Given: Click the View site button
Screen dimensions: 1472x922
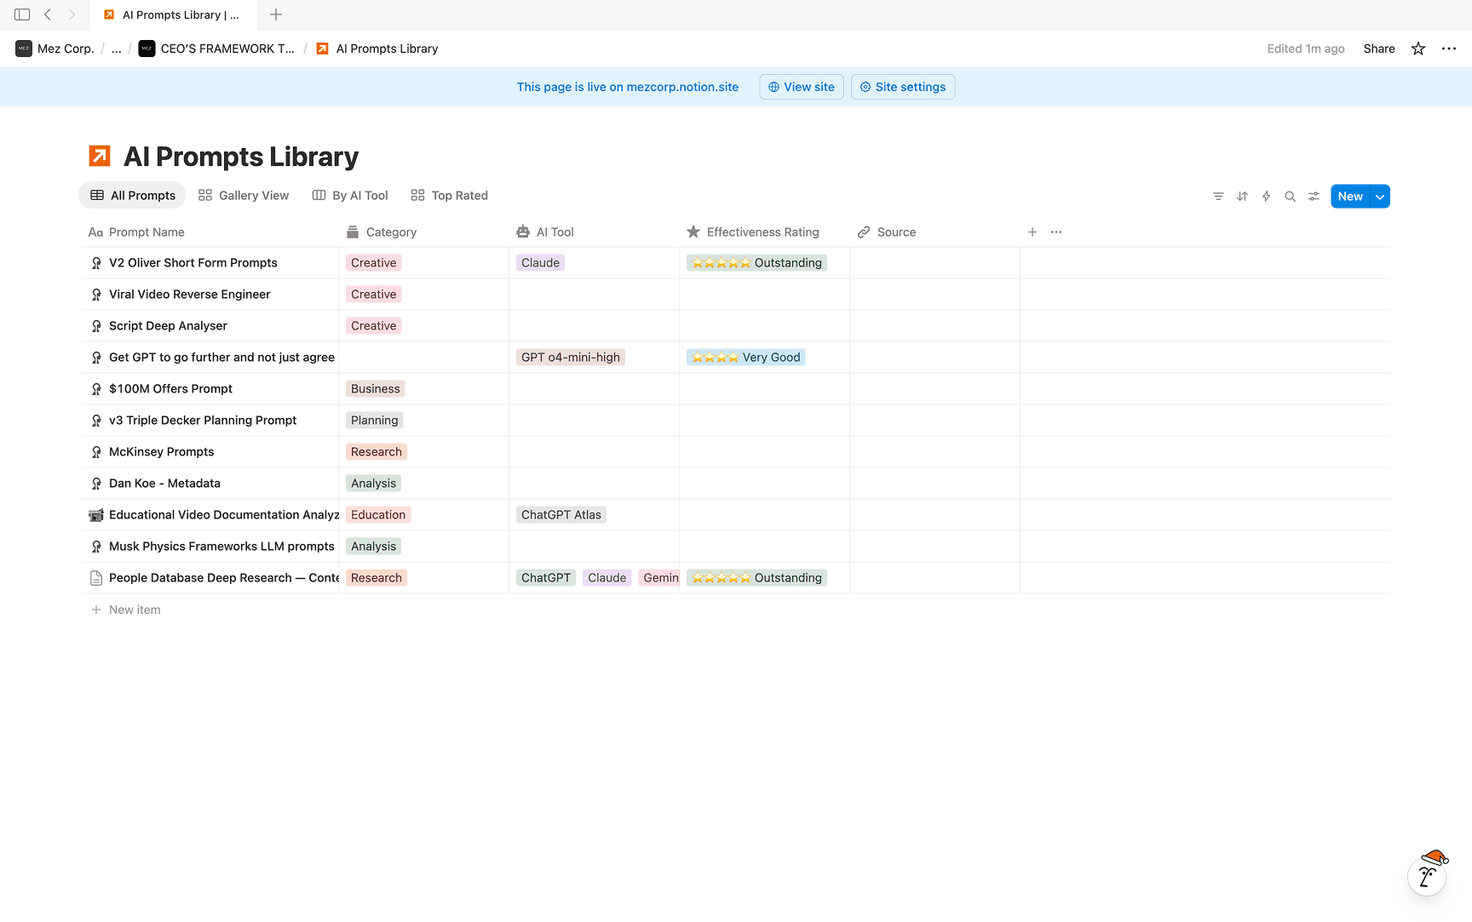Looking at the screenshot, I should tap(802, 87).
